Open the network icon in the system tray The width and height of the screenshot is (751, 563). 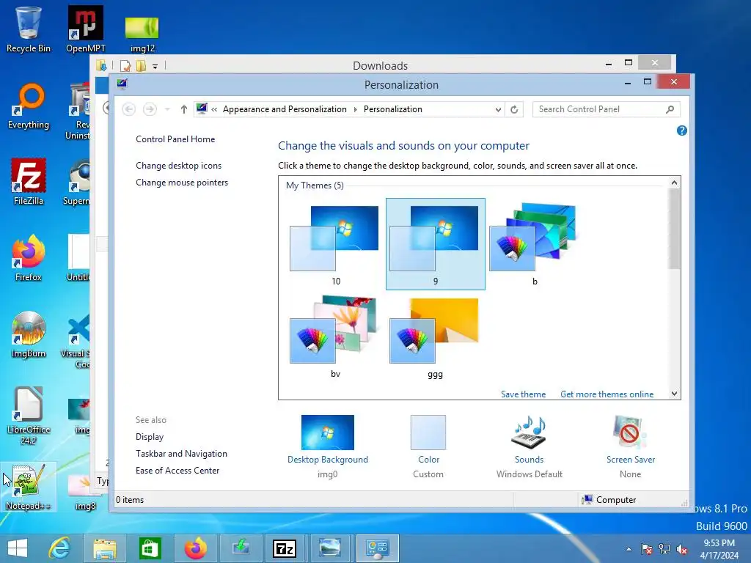664,548
